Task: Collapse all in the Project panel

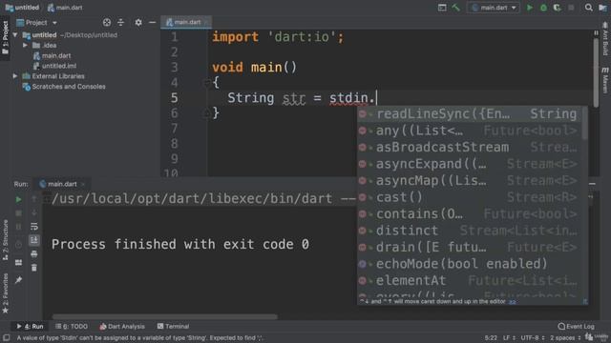Action: pyautogui.click(x=121, y=23)
